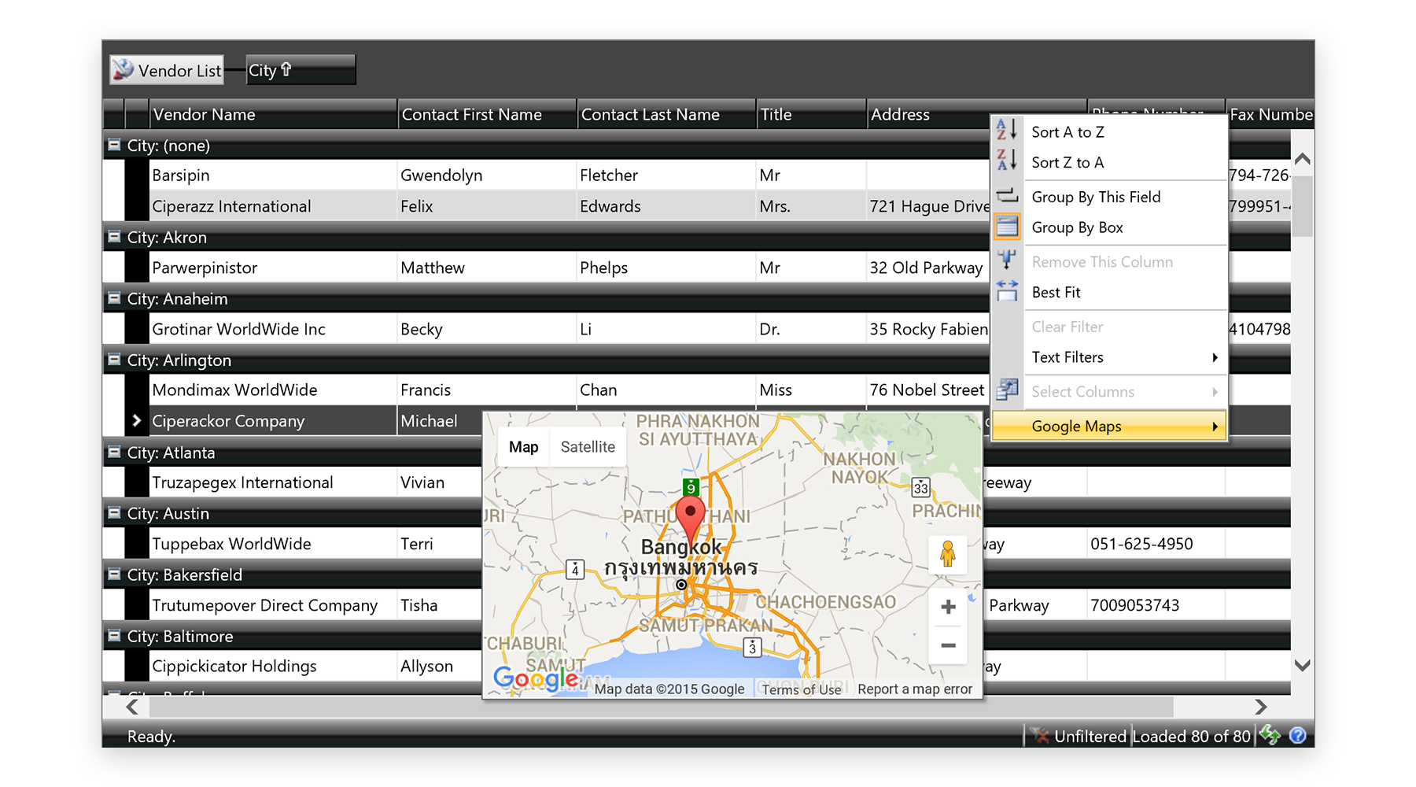Collapse the City: Bakersfield group
The height and width of the screenshot is (787, 1416).
(114, 575)
